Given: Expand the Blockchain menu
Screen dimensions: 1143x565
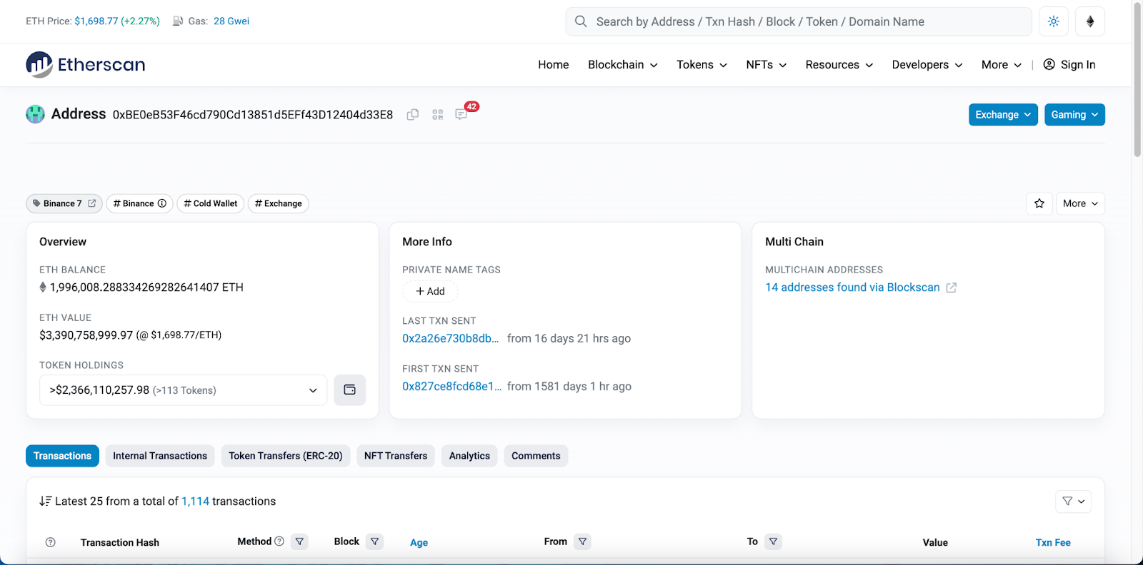Looking at the screenshot, I should coord(623,65).
